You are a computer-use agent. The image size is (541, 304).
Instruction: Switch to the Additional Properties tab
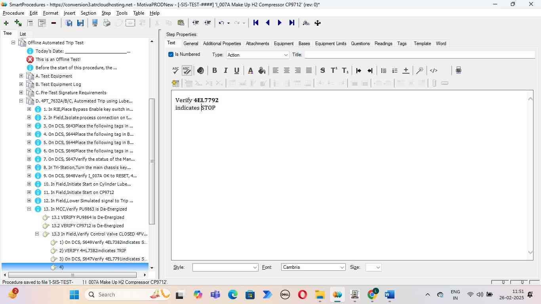222,44
